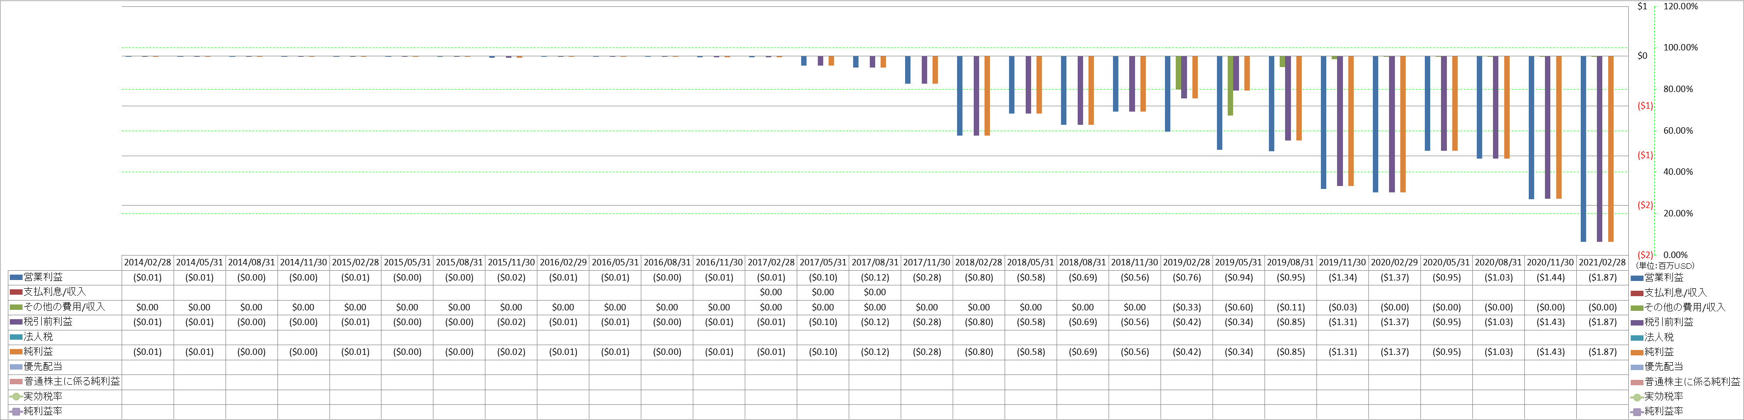Select the 2019/11/30 date column header
The width and height of the screenshot is (1744, 420).
click(1342, 262)
